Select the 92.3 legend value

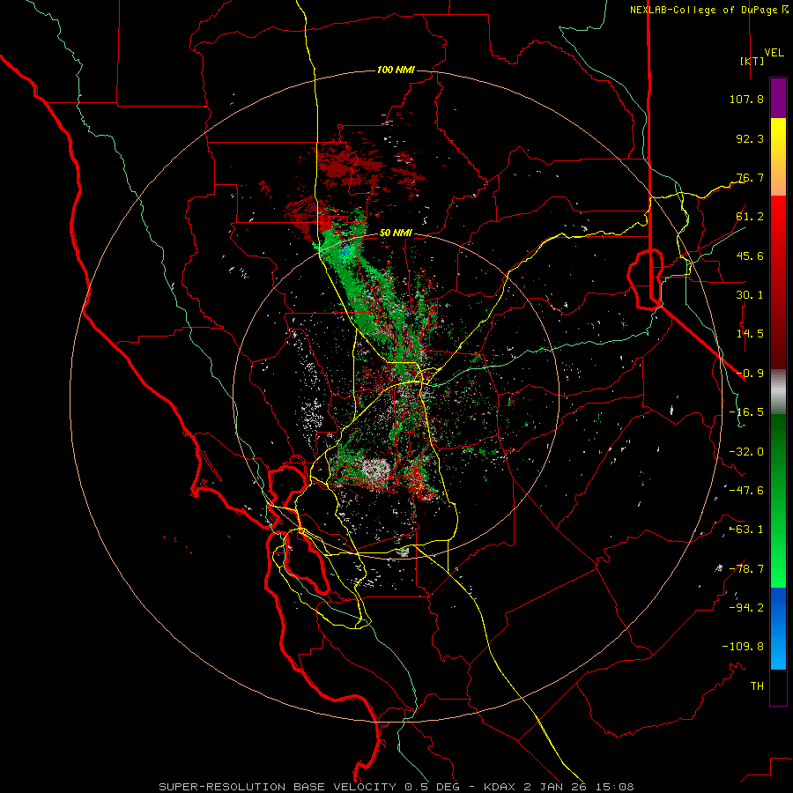(x=750, y=138)
